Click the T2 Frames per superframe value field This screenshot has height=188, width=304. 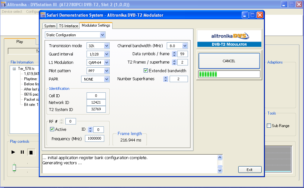click(x=182, y=62)
